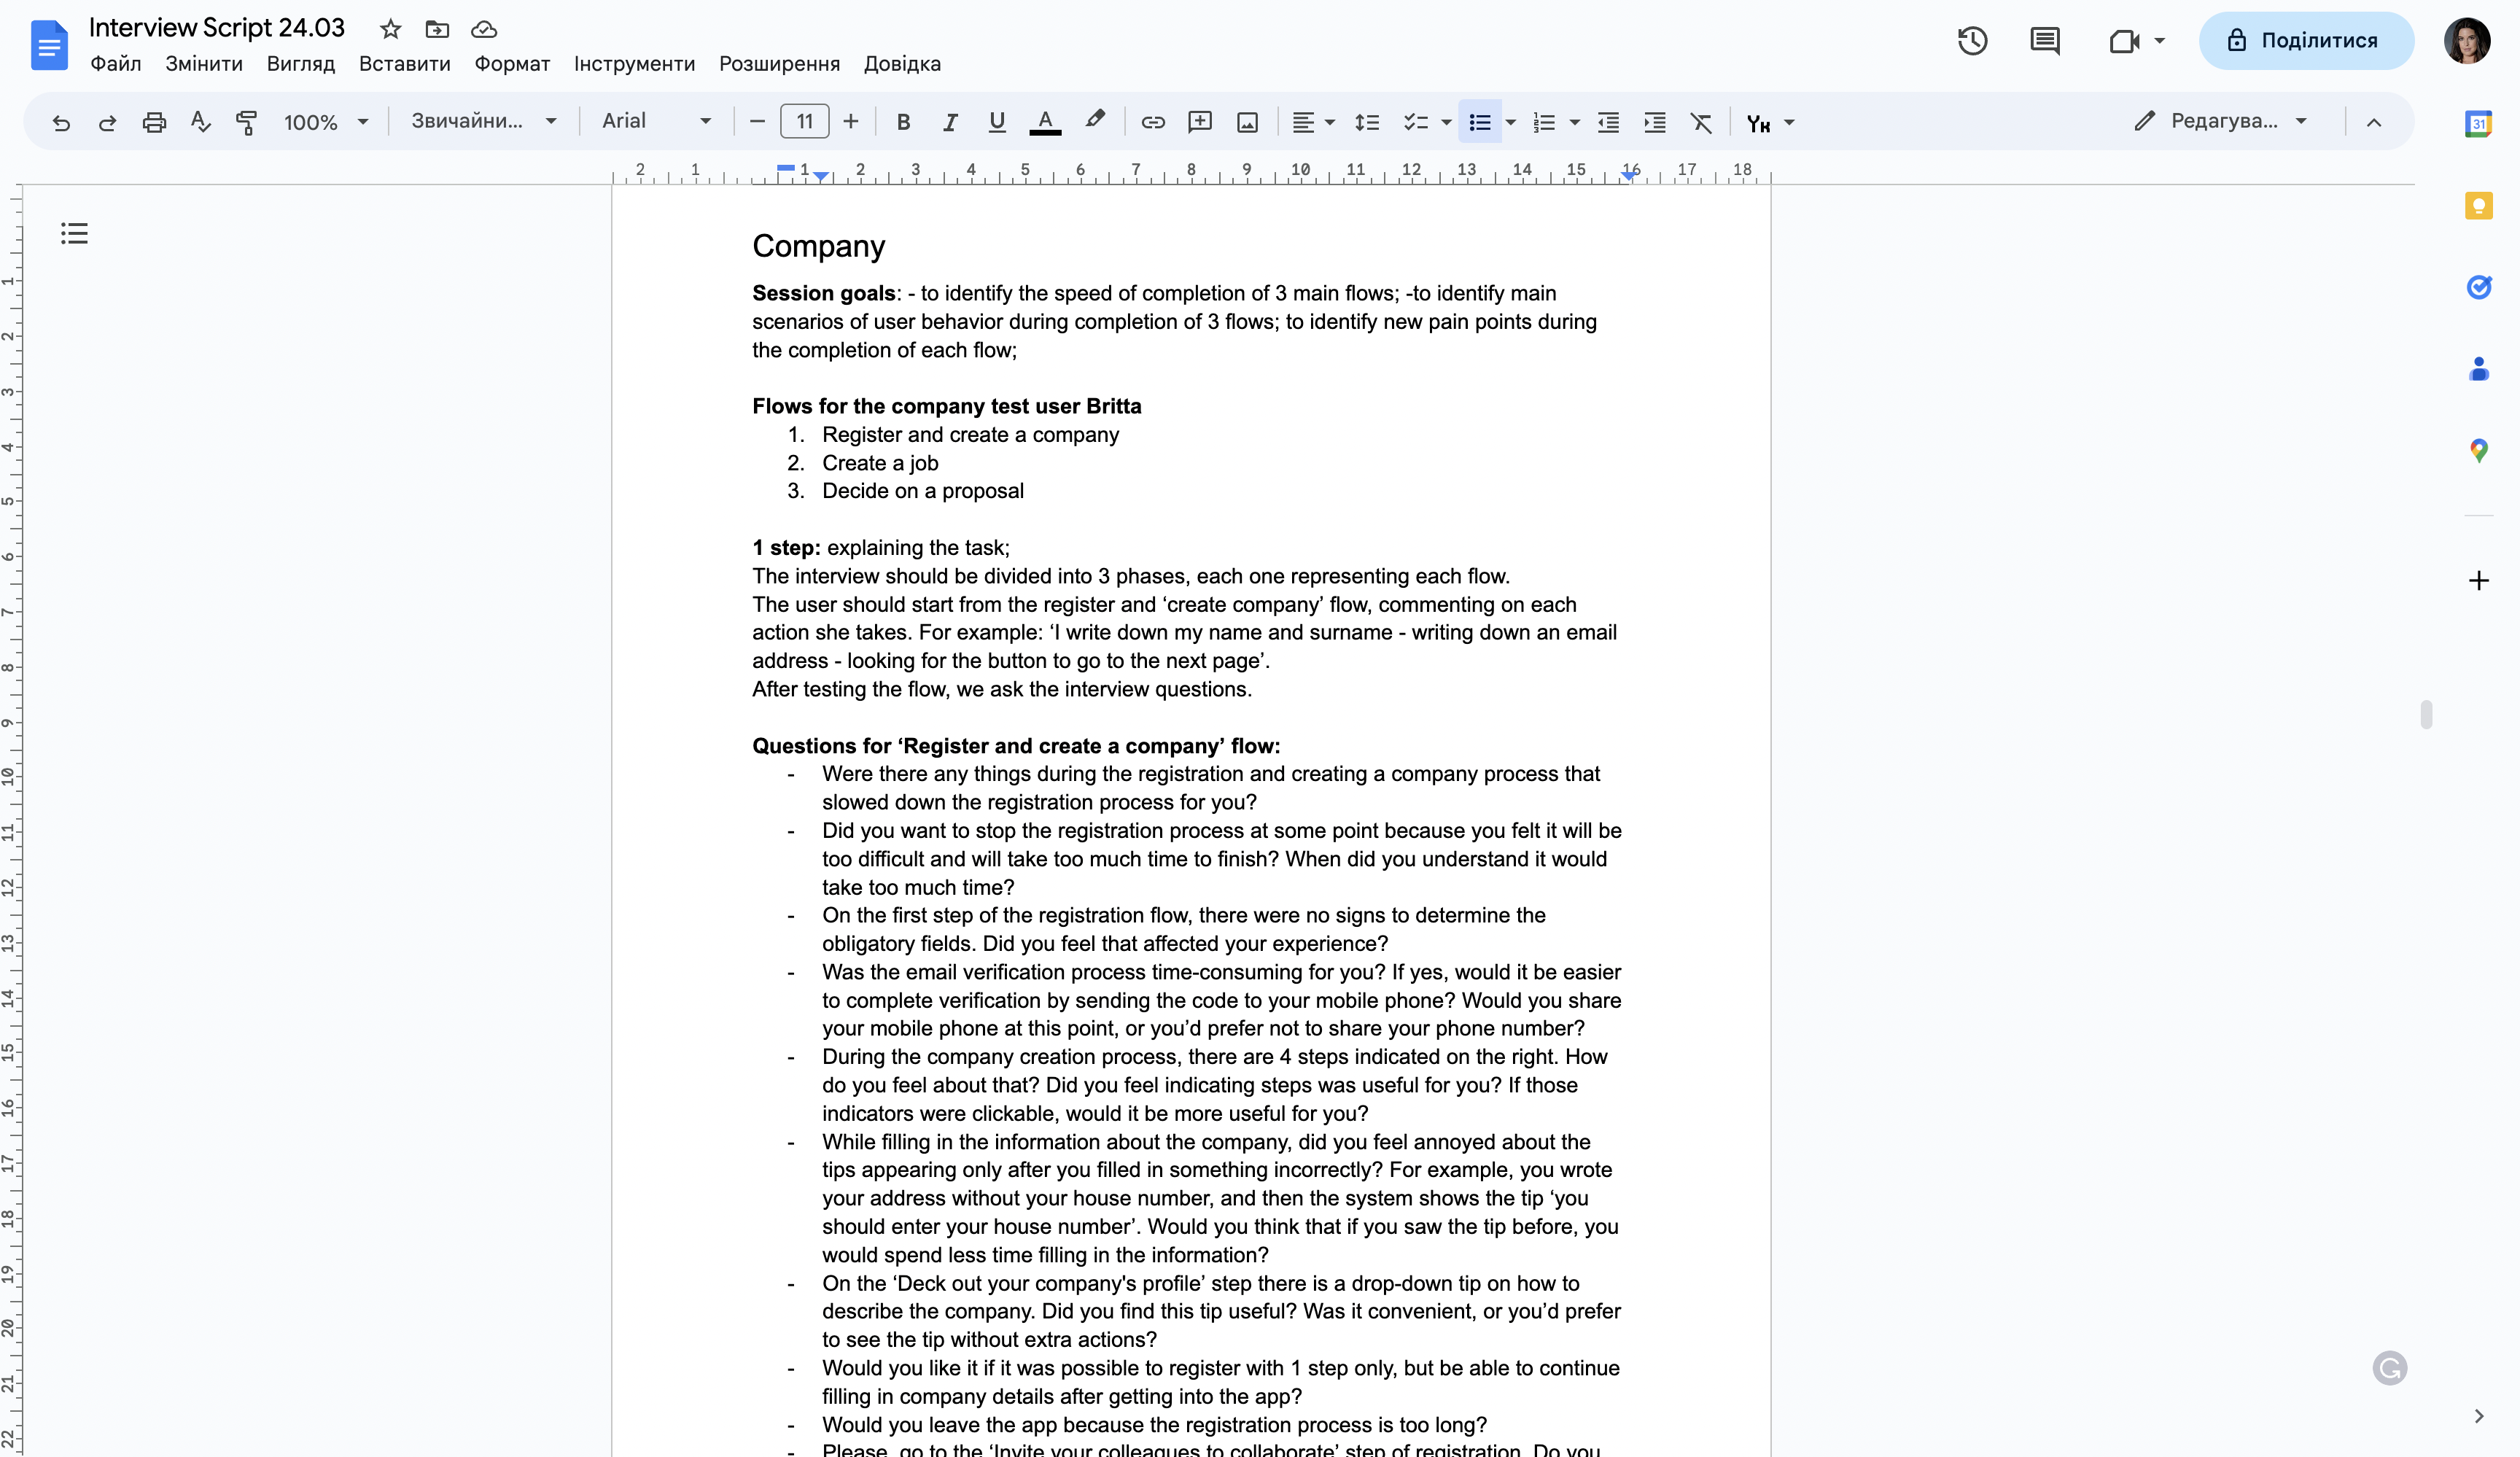Open the Розширення menu
2520x1457 pixels.
point(779,64)
